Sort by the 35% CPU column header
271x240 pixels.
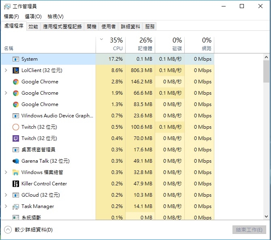111,45
